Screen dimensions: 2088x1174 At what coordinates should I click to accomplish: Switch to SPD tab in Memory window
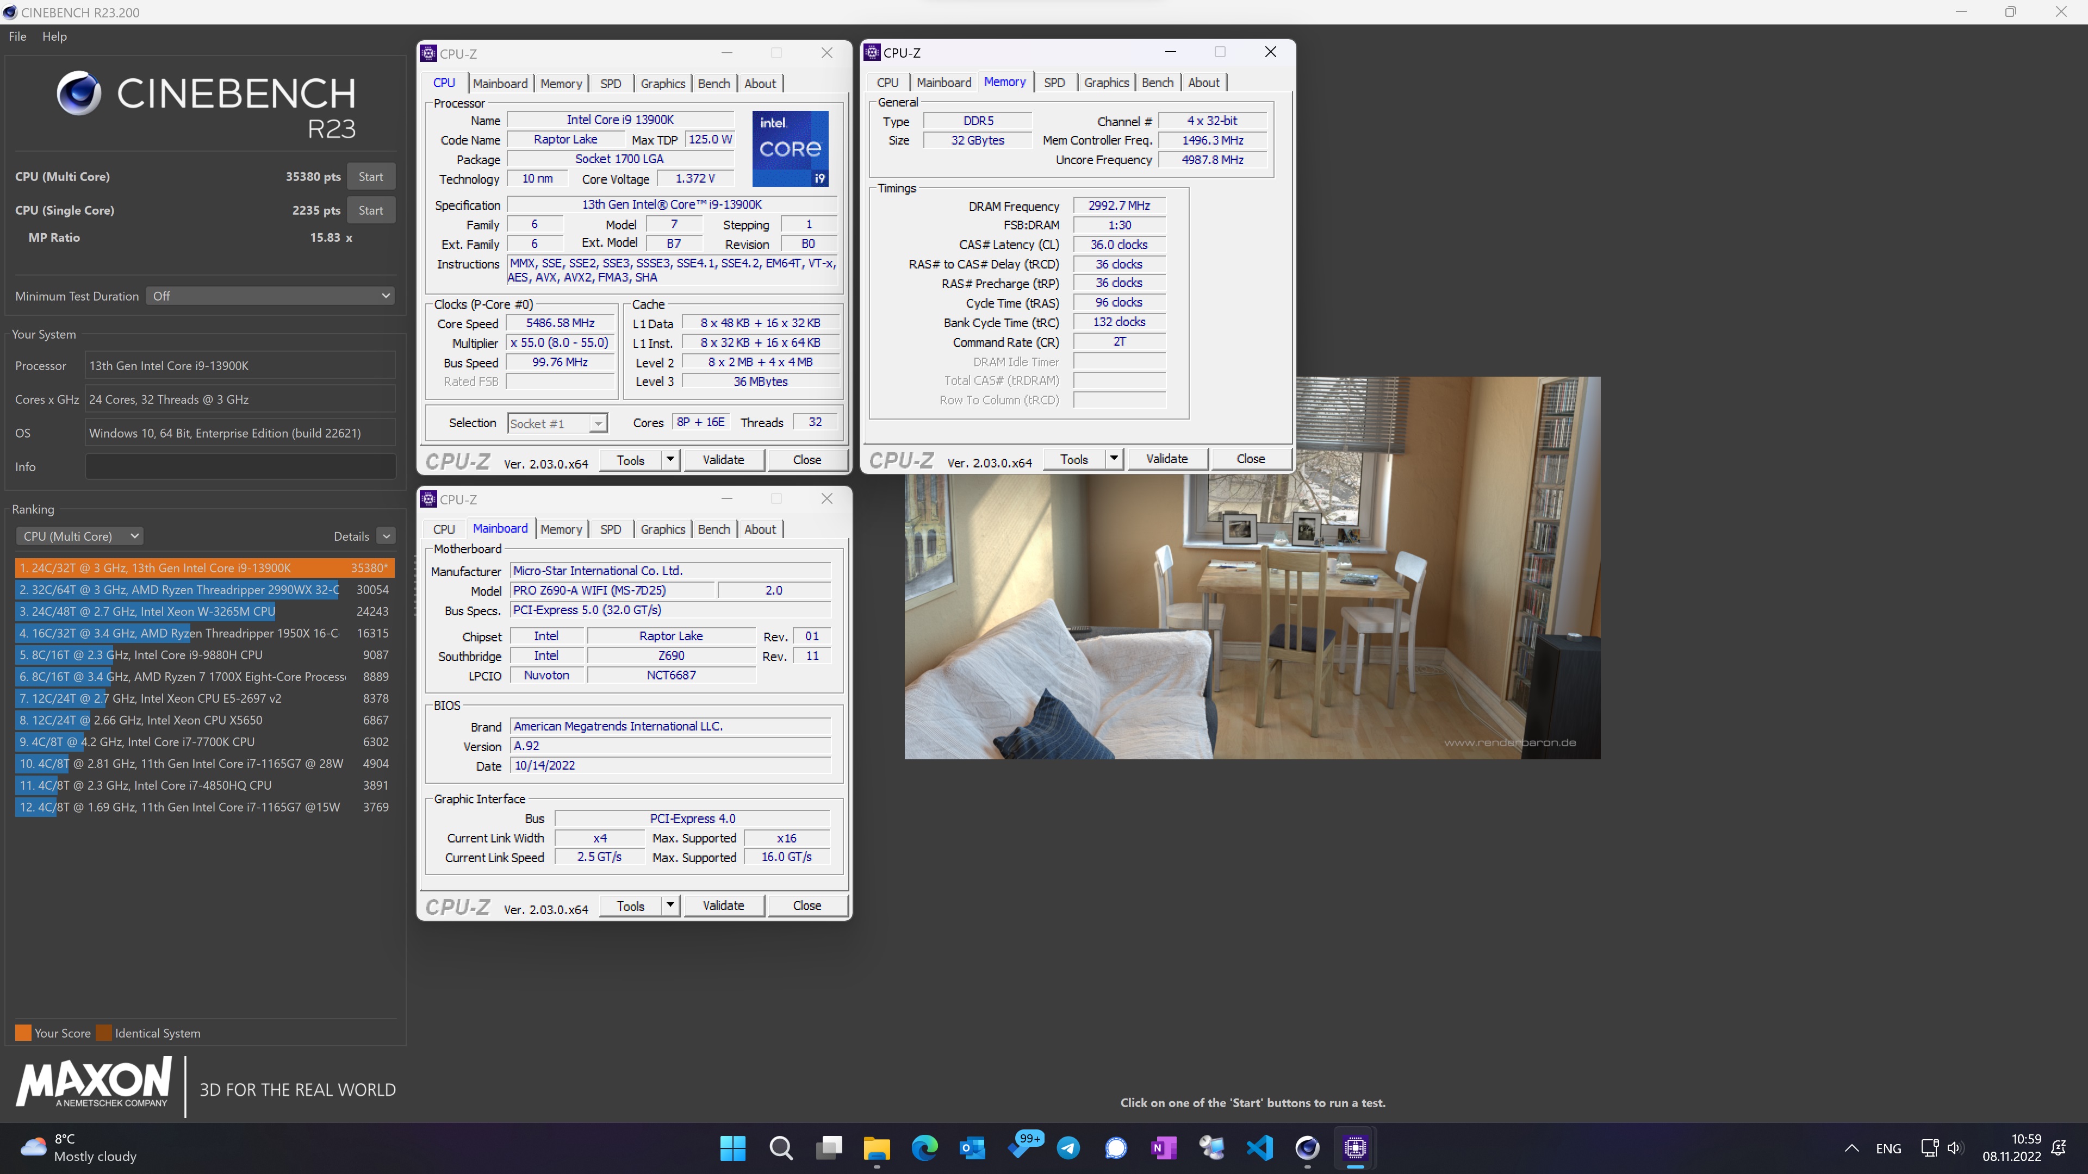(x=1054, y=83)
